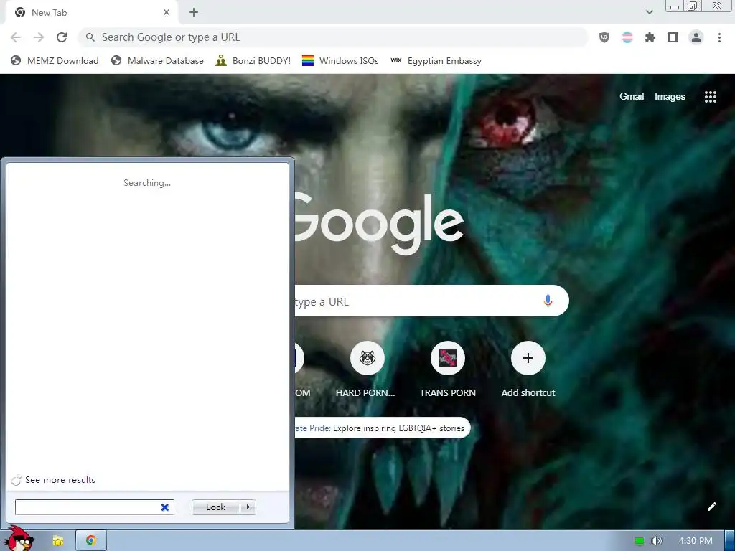
Task: Click the Google page search box
Action: click(431, 301)
